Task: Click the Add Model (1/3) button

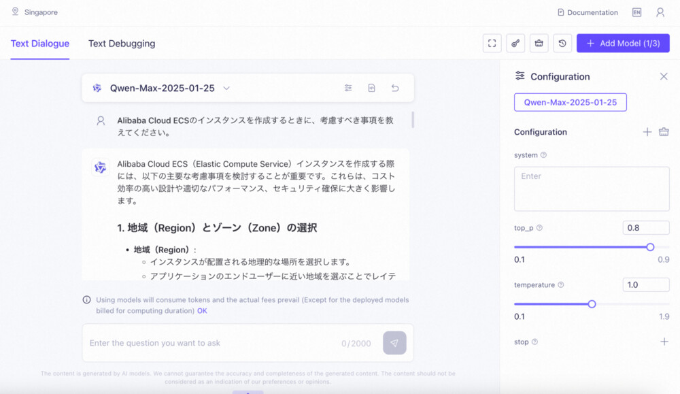Action: (x=623, y=44)
